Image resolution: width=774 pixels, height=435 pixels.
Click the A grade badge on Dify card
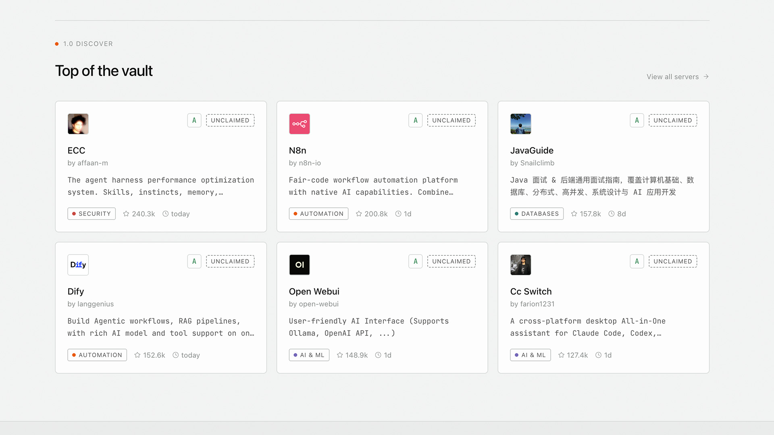[194, 261]
